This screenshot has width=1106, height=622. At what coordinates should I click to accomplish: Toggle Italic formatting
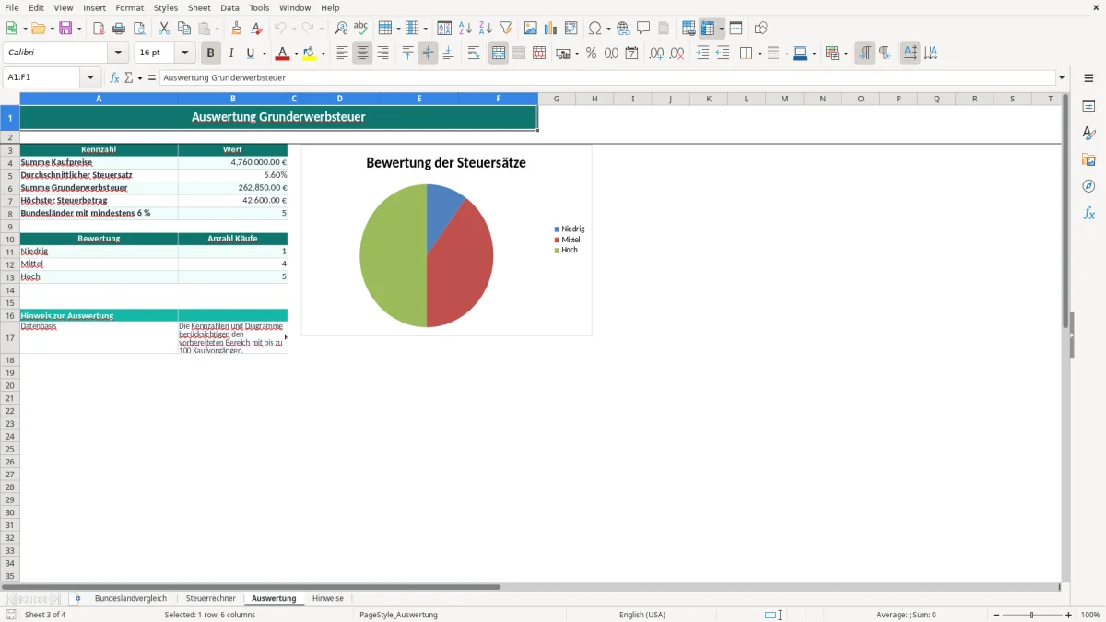(x=230, y=53)
